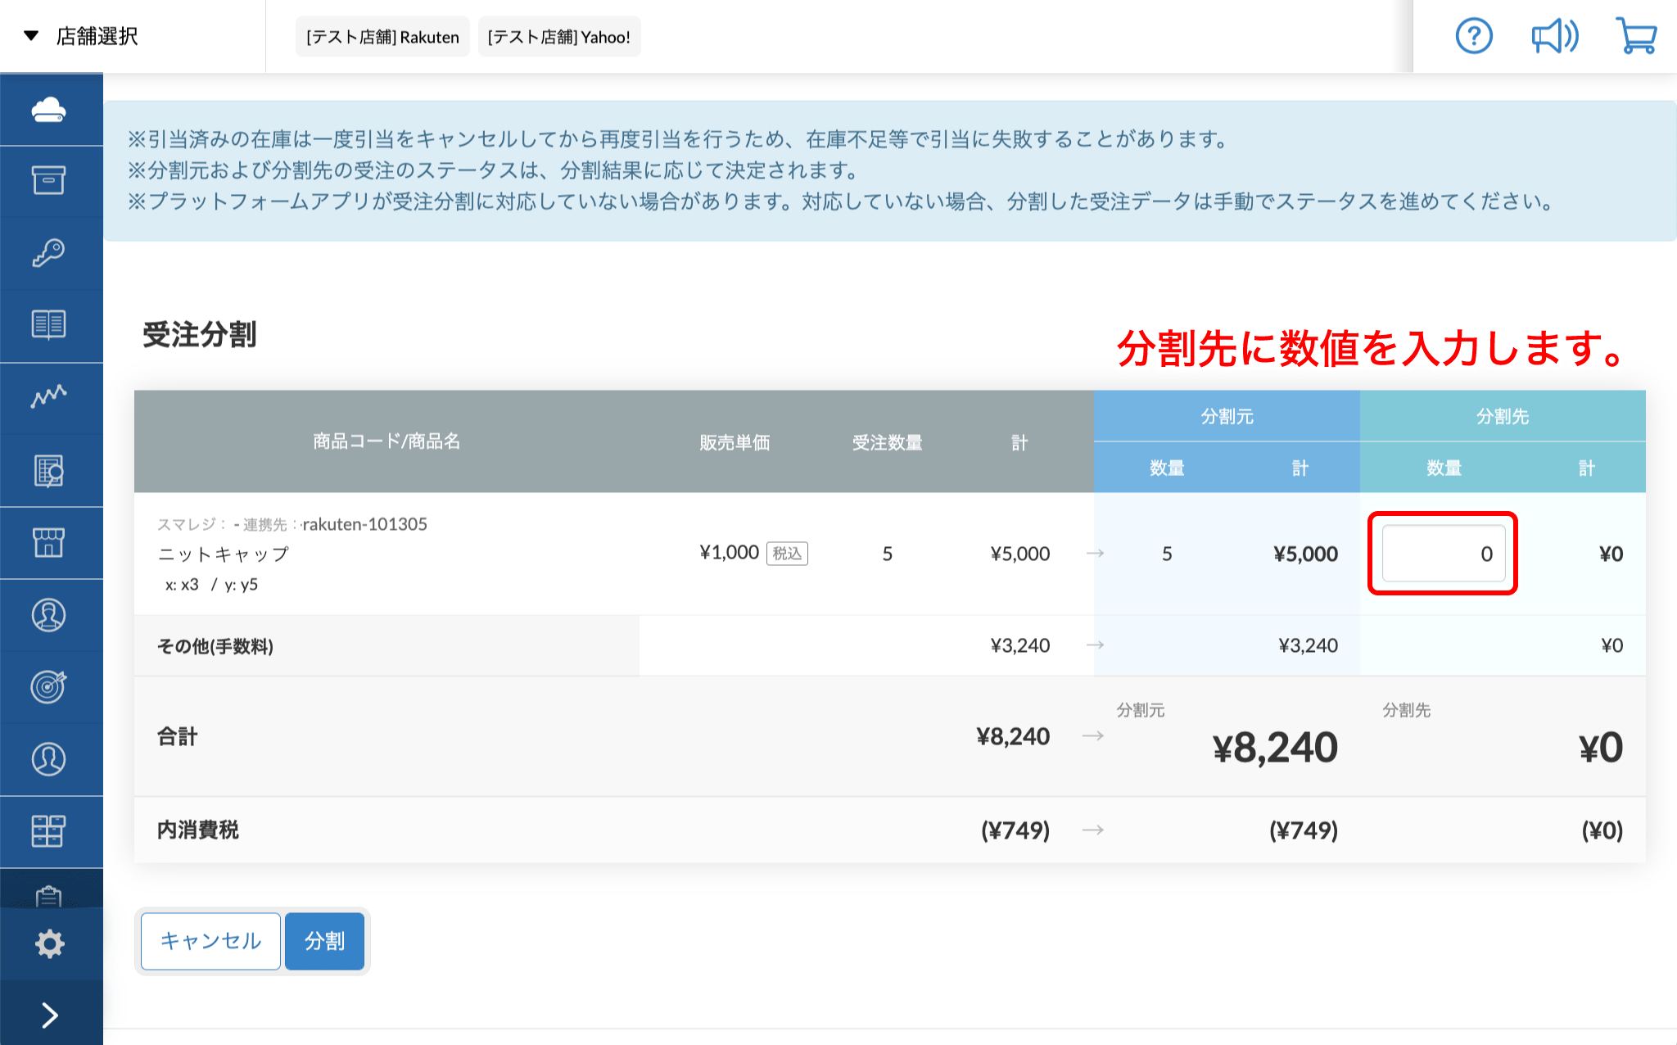The height and width of the screenshot is (1045, 1677).
Task: Open the grid dashboard sidebar icon
Action: pos(49,830)
